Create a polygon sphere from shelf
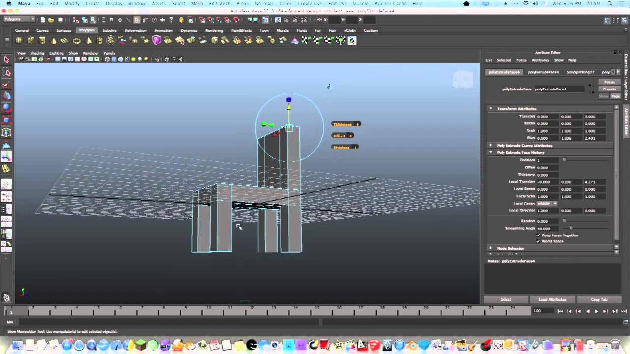630x354 pixels. tap(19, 40)
